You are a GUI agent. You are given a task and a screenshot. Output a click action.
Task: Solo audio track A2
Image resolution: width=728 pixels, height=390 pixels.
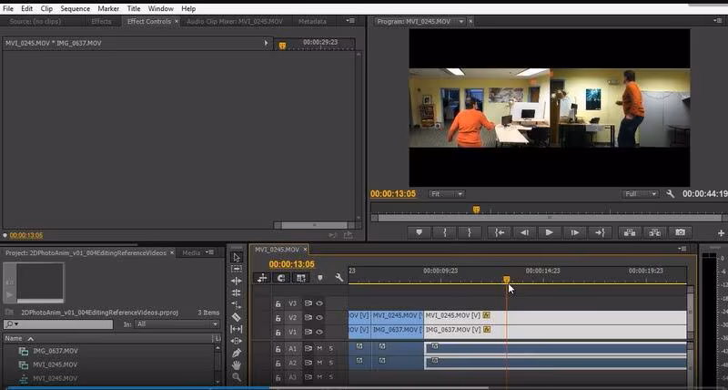tap(331, 363)
